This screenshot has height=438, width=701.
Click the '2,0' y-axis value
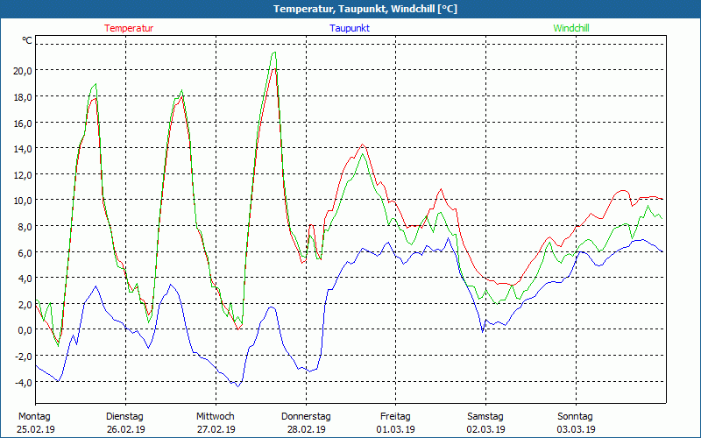(25, 304)
